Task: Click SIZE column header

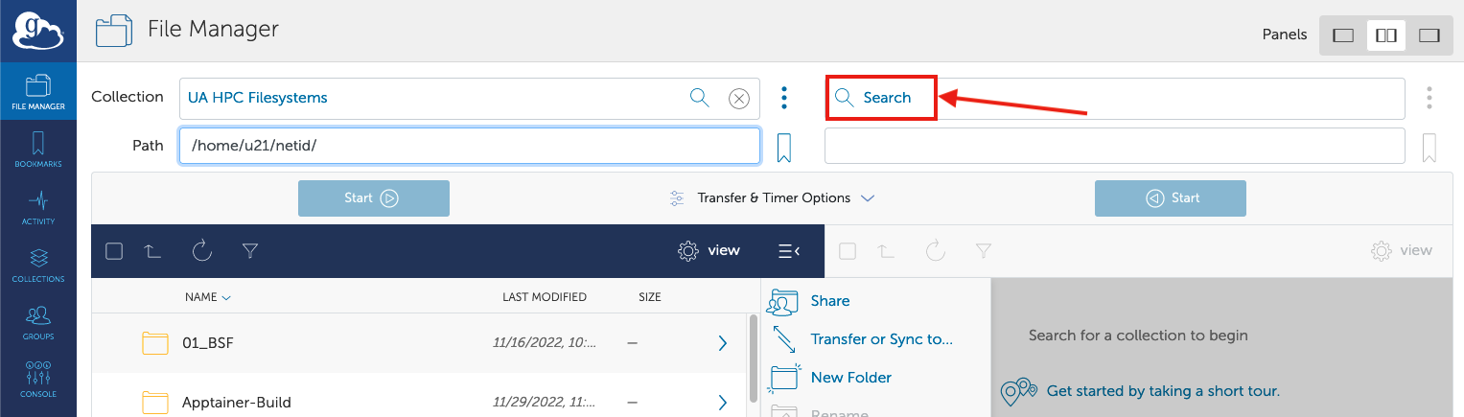Action: click(650, 297)
